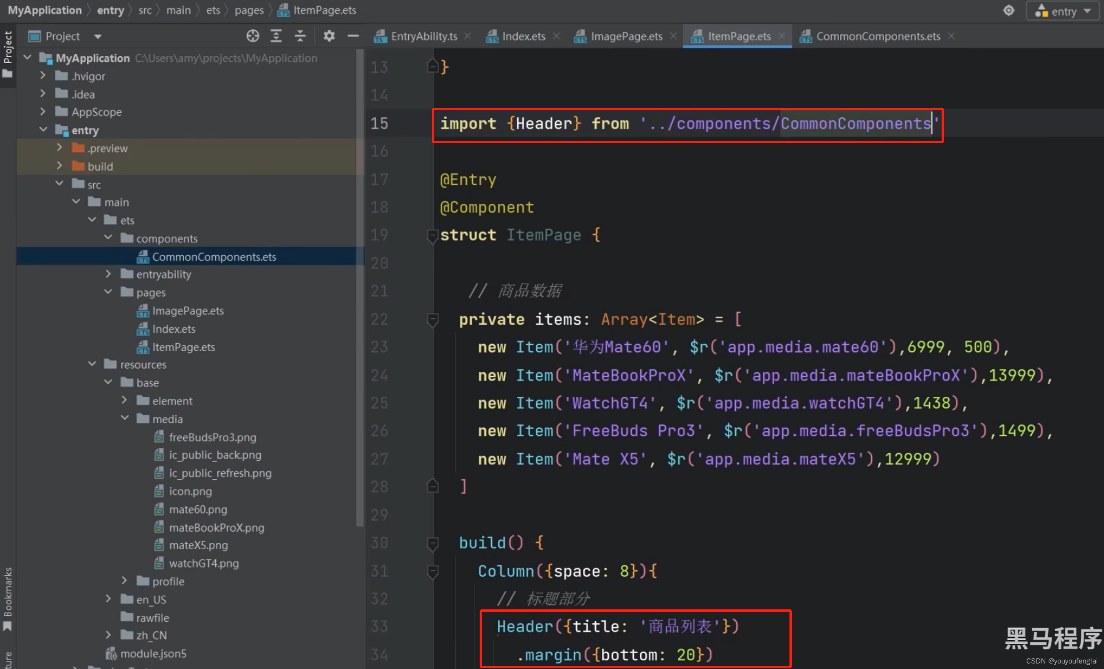Close the Index.ets tab
Image resolution: width=1104 pixels, height=669 pixels.
tap(557, 36)
